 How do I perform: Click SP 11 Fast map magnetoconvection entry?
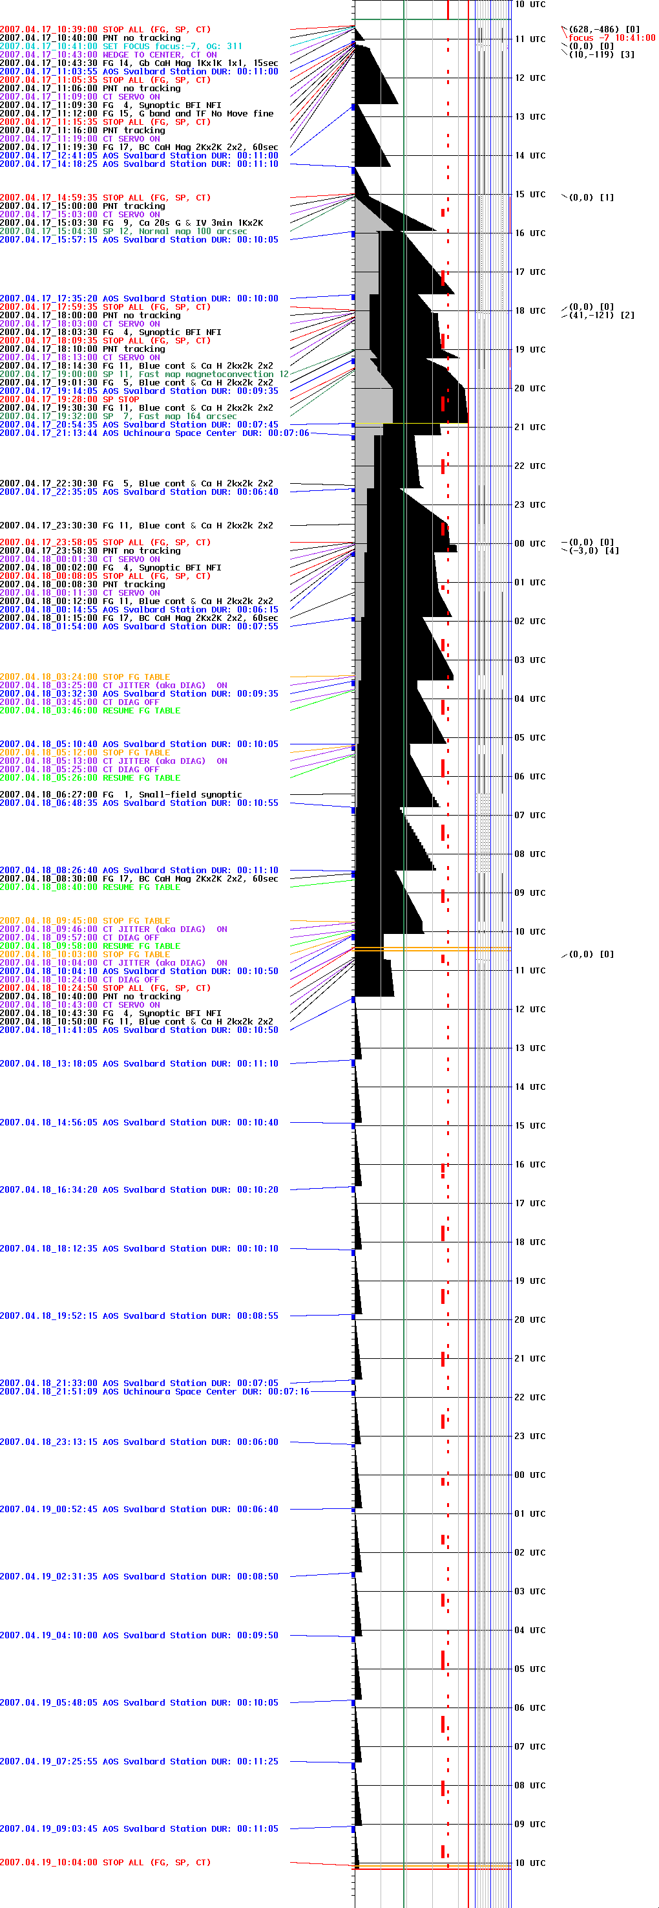tap(143, 374)
